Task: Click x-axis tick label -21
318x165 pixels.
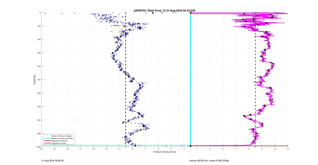Action: pyautogui.click(x=54, y=149)
